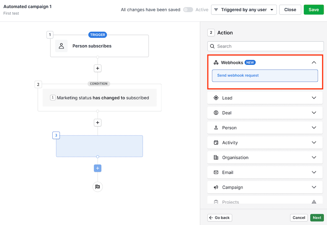The height and width of the screenshot is (225, 327).
Task: Click the action Search input field
Action: [x=266, y=46]
